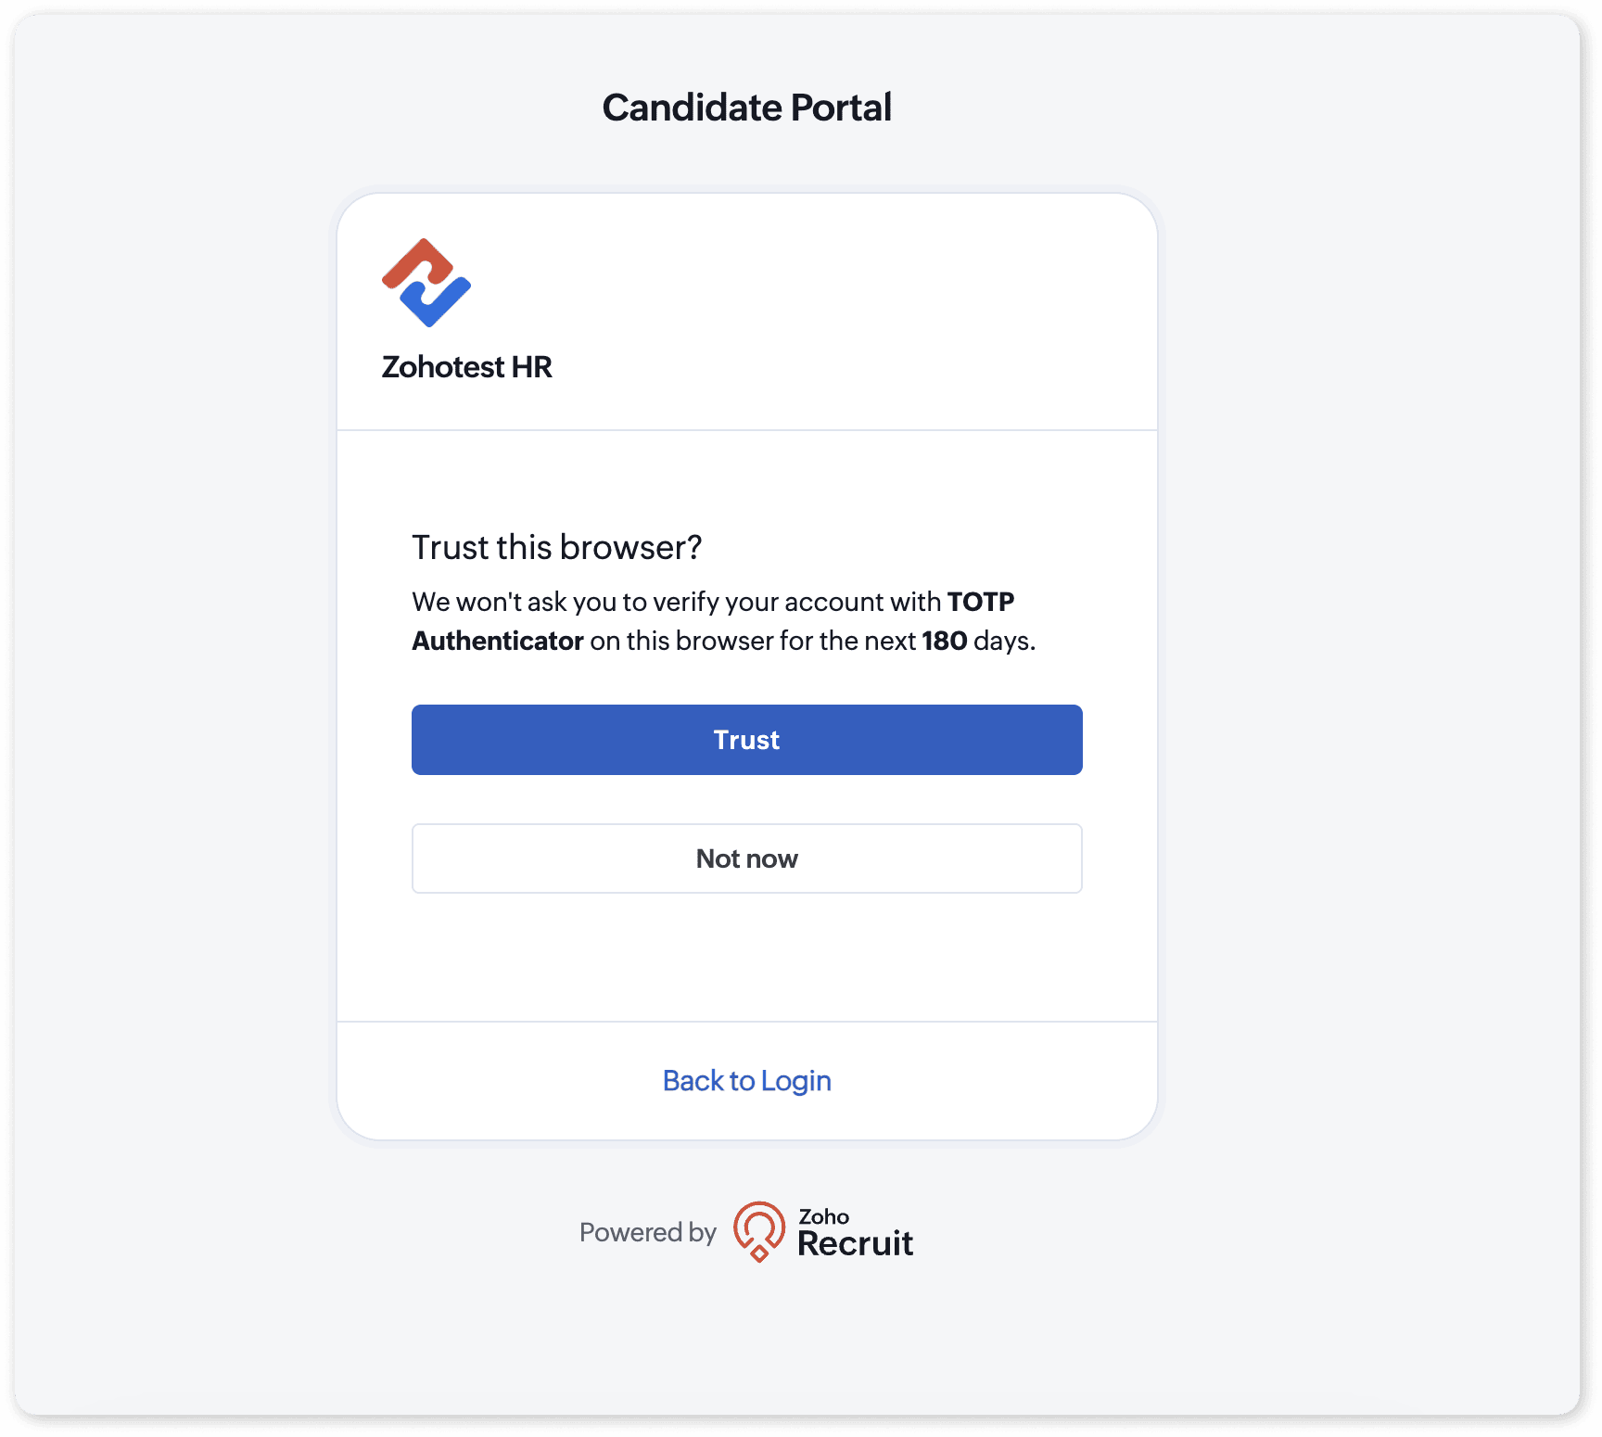
Task: Click the "Trust this browser?" heading
Action: (556, 548)
